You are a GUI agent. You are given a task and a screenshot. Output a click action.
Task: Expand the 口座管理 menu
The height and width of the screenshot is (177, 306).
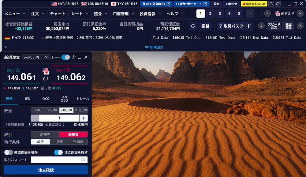click(123, 14)
